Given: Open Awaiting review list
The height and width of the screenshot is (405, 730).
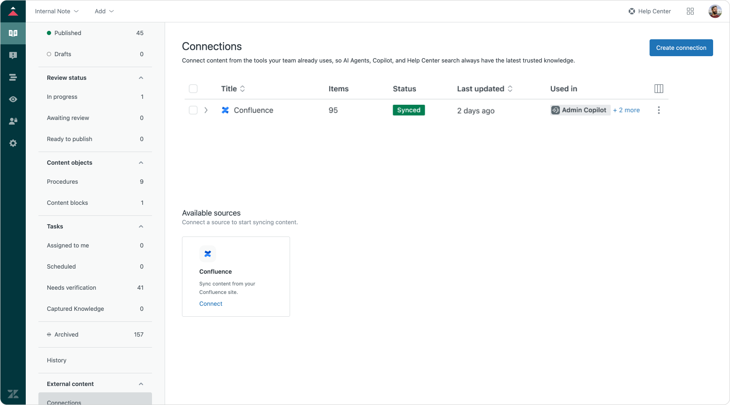Looking at the screenshot, I should pyautogui.click(x=95, y=118).
